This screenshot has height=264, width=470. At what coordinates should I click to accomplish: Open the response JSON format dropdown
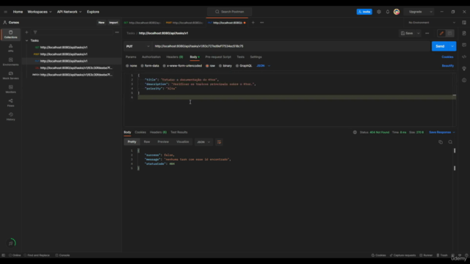tap(203, 142)
